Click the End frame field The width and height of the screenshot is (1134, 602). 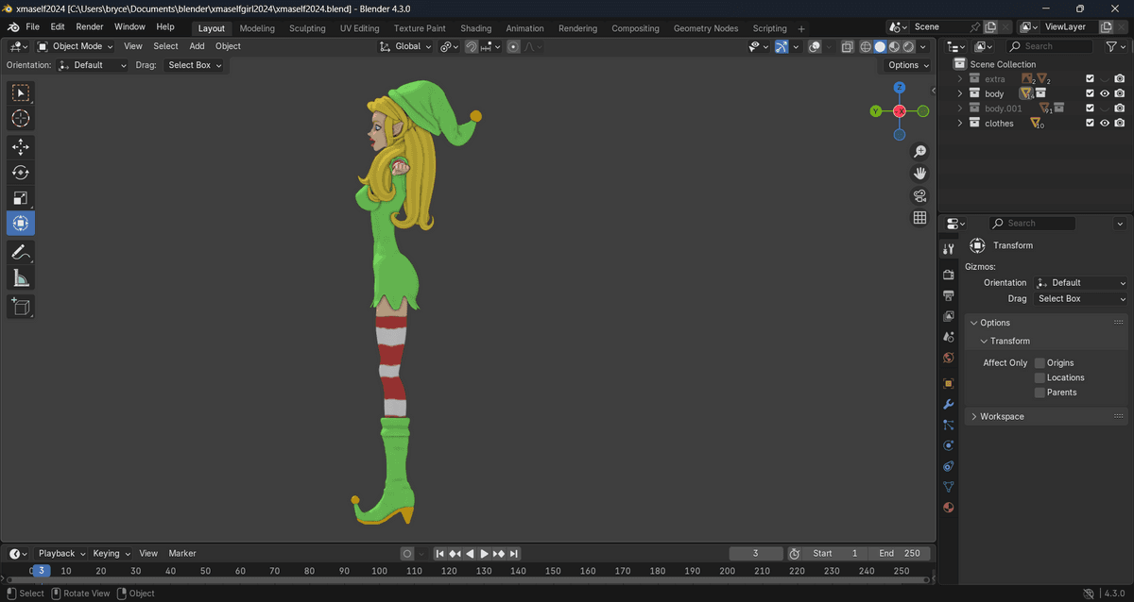pyautogui.click(x=900, y=554)
